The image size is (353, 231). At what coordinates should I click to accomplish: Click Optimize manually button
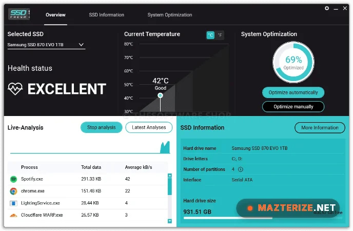click(x=293, y=107)
